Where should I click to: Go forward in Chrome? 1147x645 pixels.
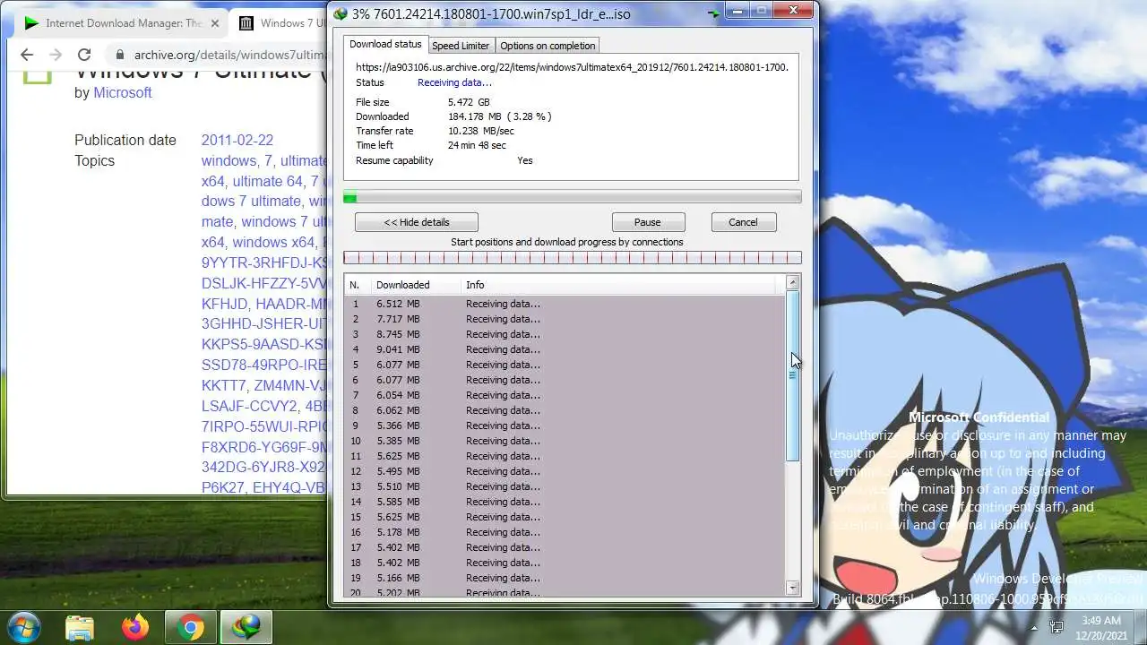(56, 55)
